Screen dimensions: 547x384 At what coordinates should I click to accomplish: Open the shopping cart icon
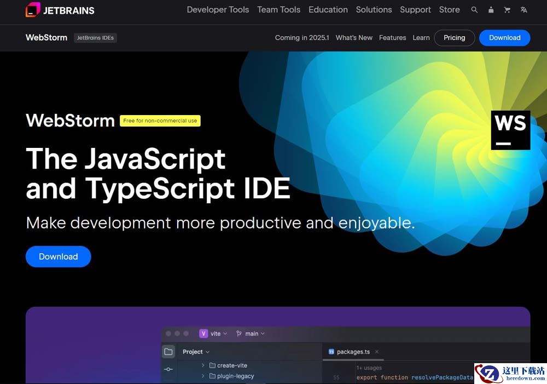tap(507, 10)
